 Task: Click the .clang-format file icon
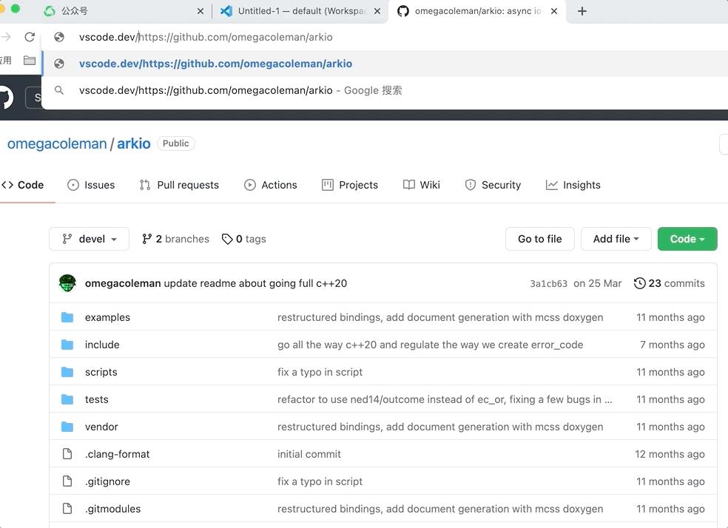tap(67, 454)
